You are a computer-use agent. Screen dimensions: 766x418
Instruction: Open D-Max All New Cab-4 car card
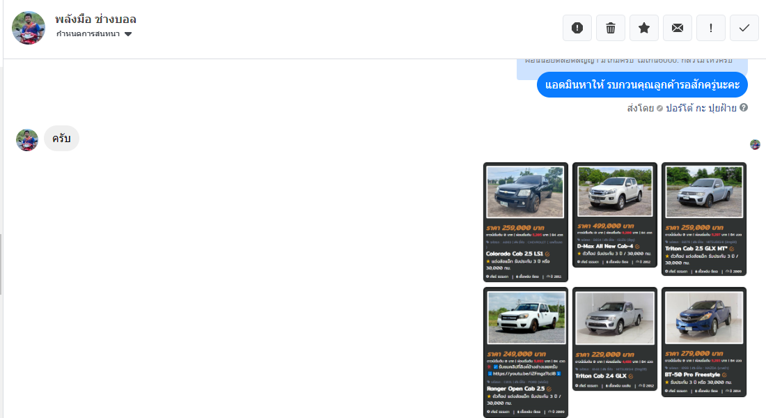pos(615,215)
